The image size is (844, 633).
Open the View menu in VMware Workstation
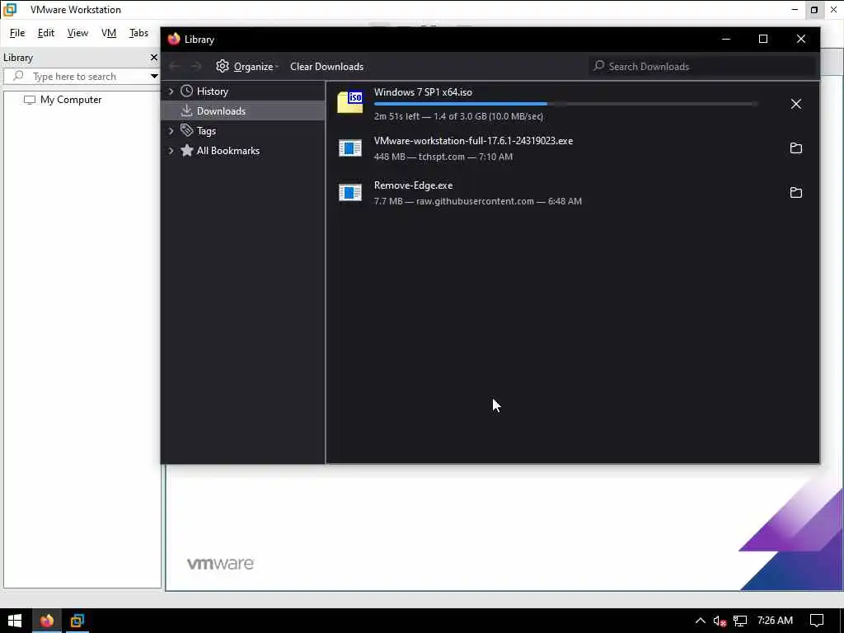[x=77, y=33]
